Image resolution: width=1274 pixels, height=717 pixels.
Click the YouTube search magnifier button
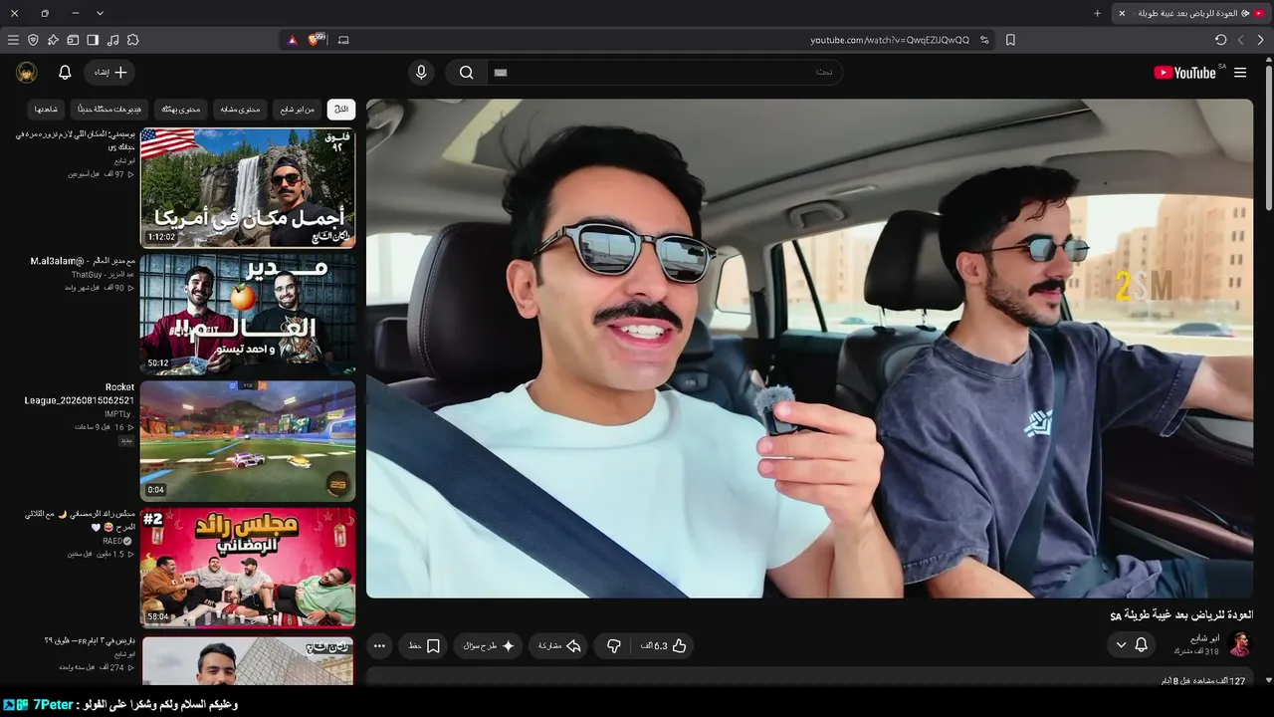pos(466,73)
